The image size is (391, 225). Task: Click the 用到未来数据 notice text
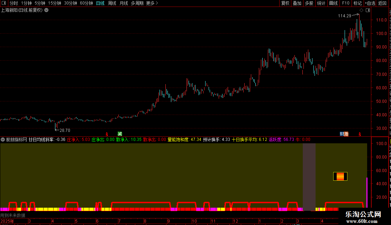tap(13, 215)
